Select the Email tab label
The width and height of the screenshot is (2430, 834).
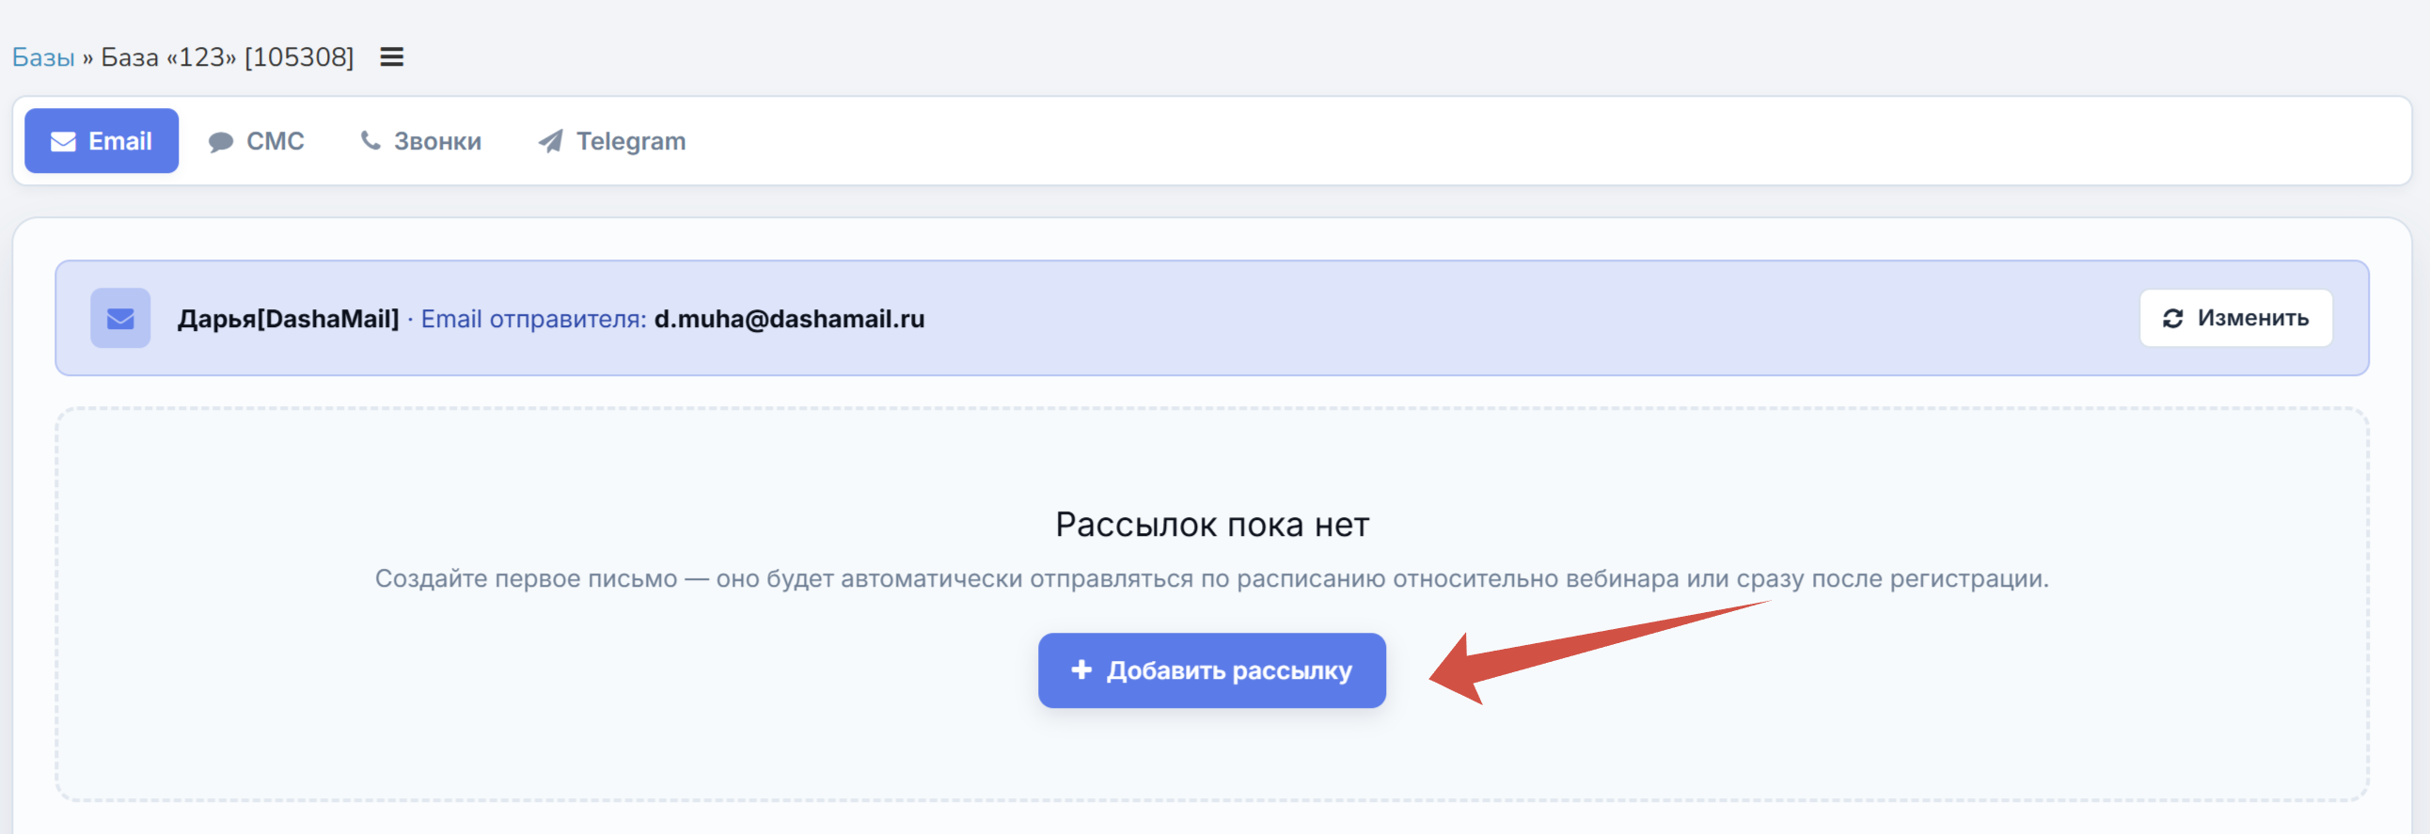click(x=119, y=142)
